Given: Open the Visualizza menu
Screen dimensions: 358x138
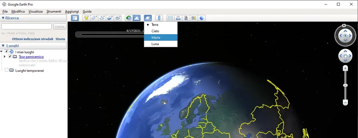Looking at the screenshot, I should 36,12.
